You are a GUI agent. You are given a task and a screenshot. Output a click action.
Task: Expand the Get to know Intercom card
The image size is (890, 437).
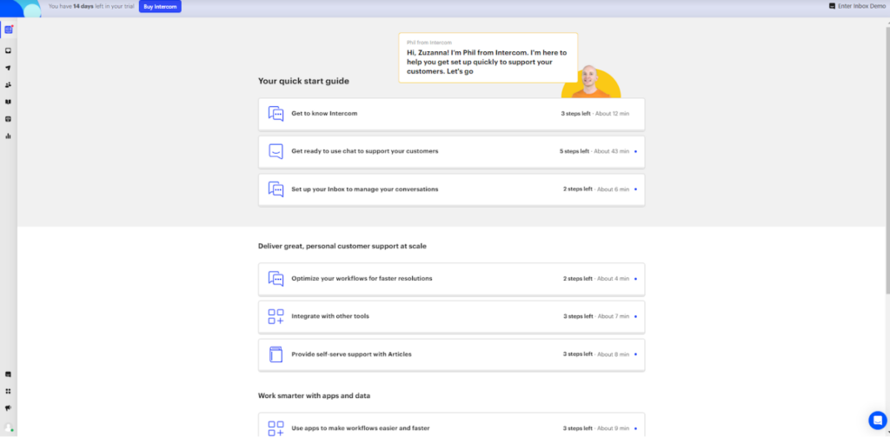point(451,114)
